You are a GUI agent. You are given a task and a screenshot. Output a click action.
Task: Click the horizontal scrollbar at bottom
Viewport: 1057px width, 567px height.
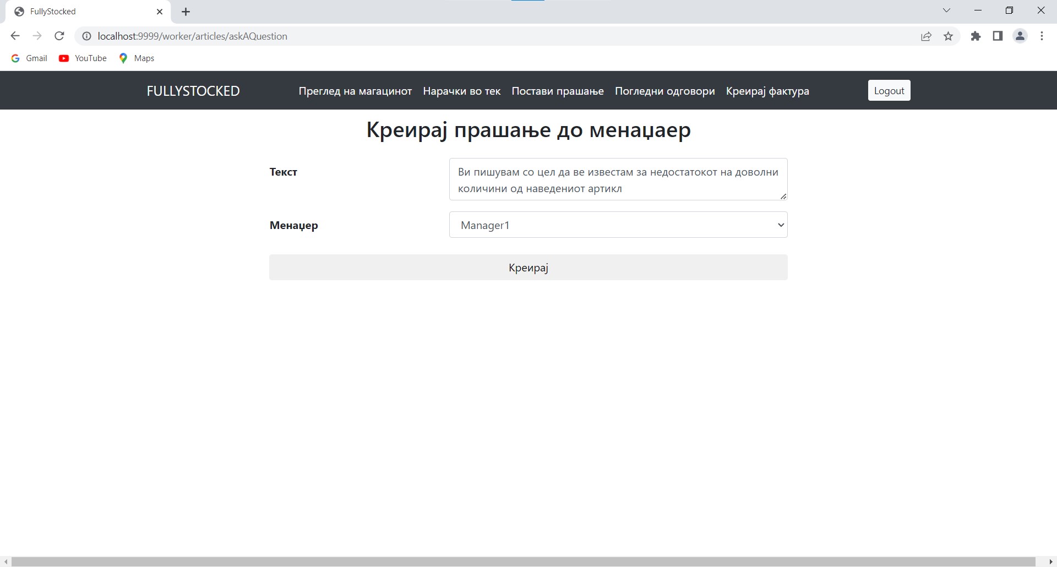[x=523, y=561]
